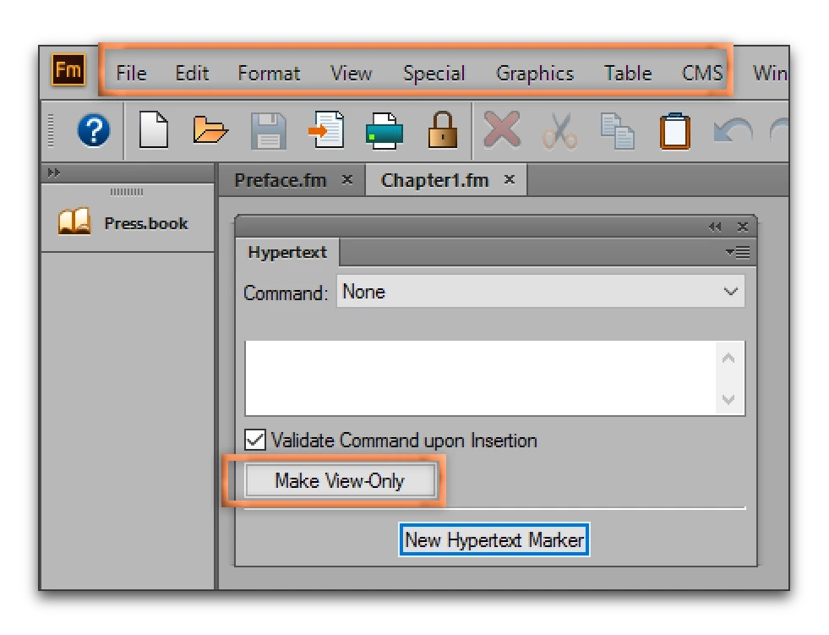Viewport: 829px width, 635px height.
Task: Select the Hypertext panel tab
Action: click(x=287, y=252)
